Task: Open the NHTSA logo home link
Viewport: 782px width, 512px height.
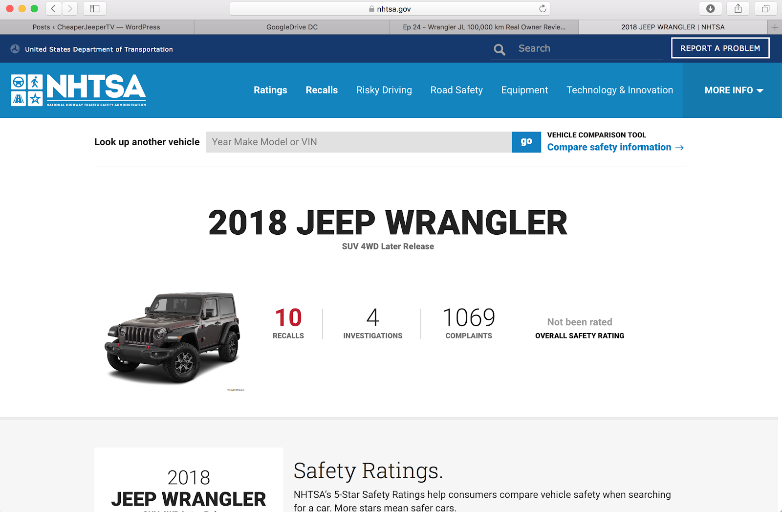Action: click(78, 90)
